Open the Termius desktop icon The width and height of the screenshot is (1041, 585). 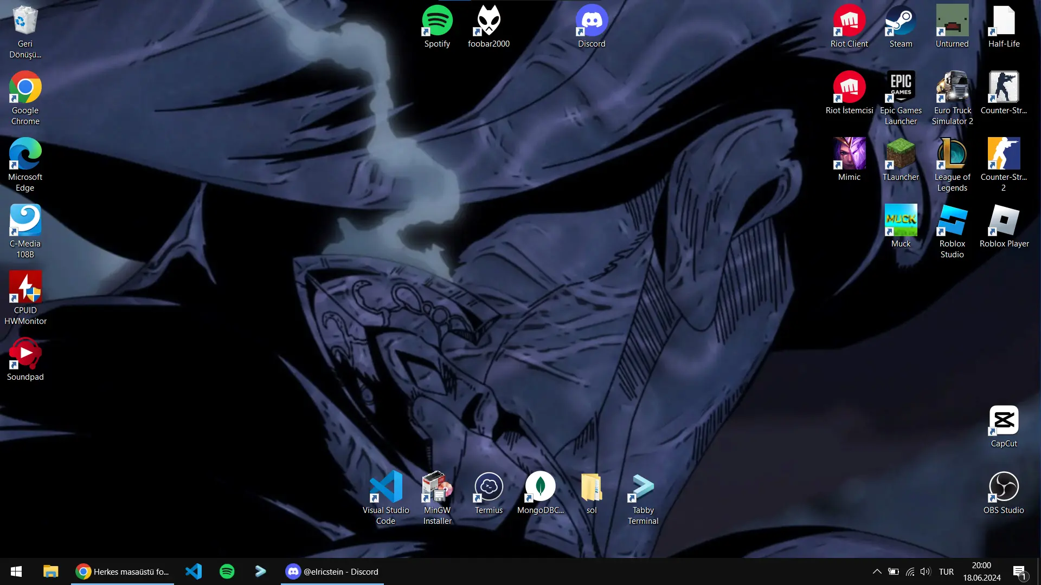click(x=489, y=492)
